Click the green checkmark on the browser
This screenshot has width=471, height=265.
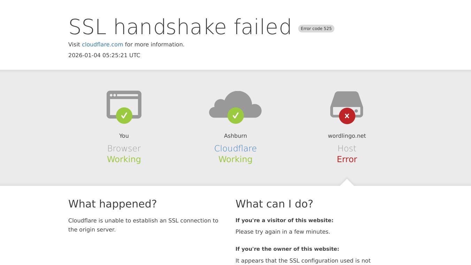click(x=124, y=115)
